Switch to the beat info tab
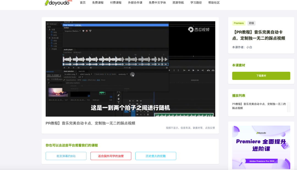 point(82,71)
